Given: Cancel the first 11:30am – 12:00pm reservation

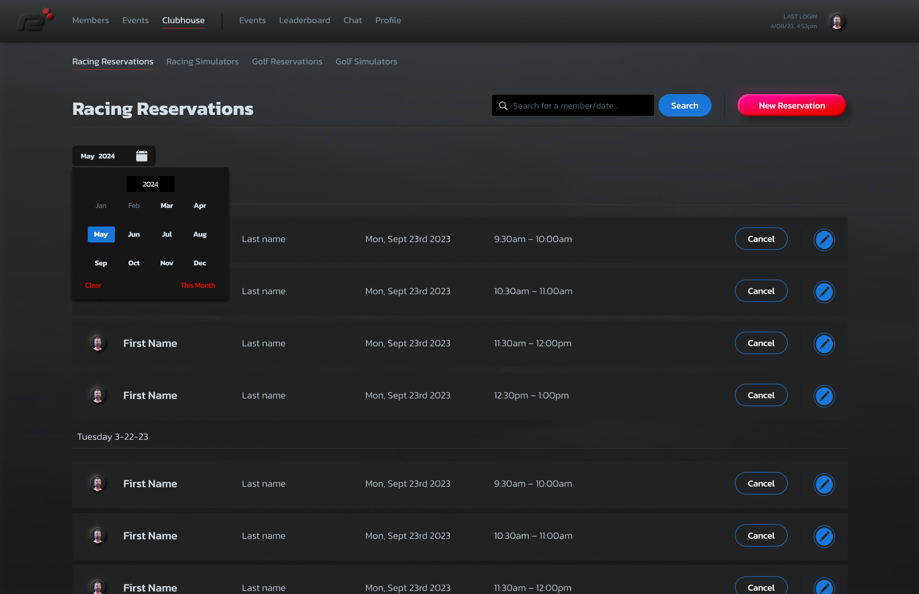Looking at the screenshot, I should point(761,343).
